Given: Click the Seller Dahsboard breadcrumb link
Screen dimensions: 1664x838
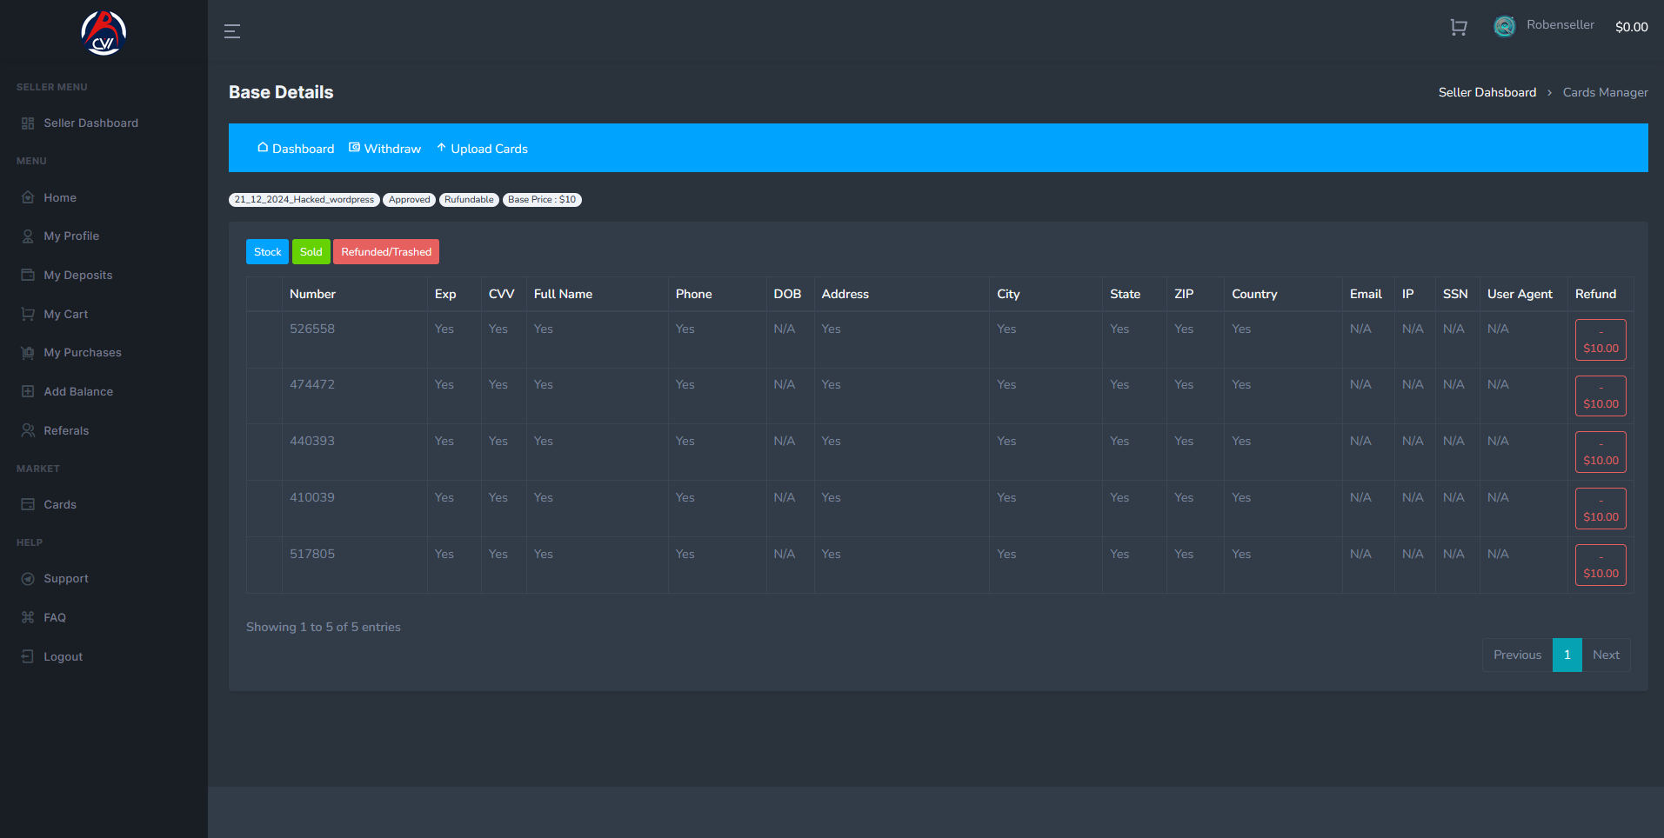Looking at the screenshot, I should click(x=1487, y=92).
